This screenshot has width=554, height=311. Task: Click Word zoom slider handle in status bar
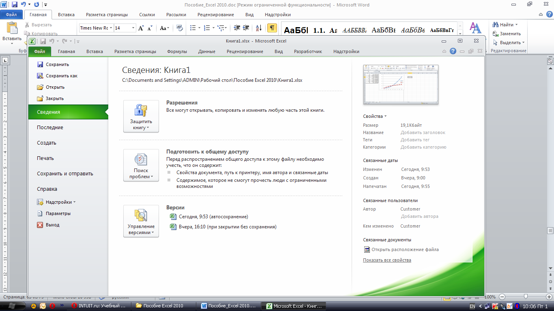pyautogui.click(x=526, y=297)
